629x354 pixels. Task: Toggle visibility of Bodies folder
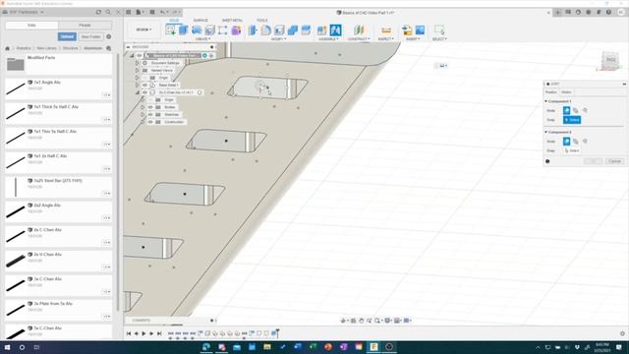[x=150, y=107]
